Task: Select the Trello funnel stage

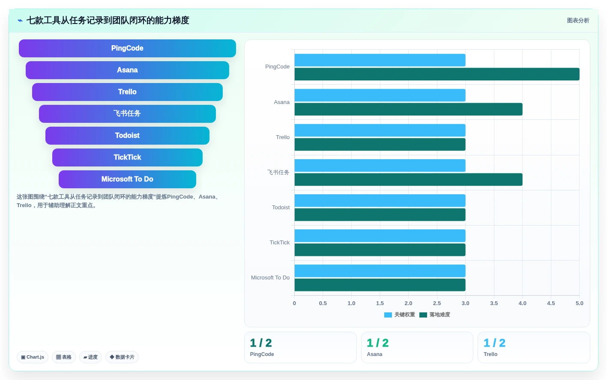Action: tap(127, 92)
